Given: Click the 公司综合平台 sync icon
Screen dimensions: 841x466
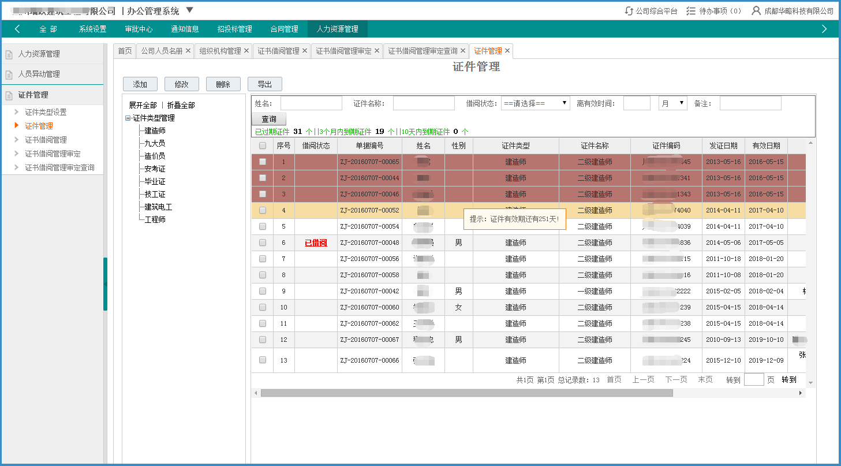Looking at the screenshot, I should pos(629,11).
